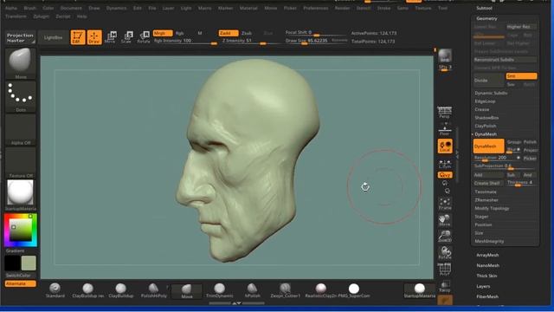Image resolution: width=554 pixels, height=312 pixels.
Task: Collapse the Geometry section header
Action: [x=486, y=18]
